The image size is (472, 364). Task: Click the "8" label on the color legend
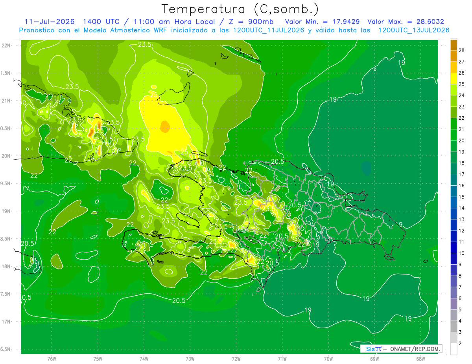(x=460, y=276)
